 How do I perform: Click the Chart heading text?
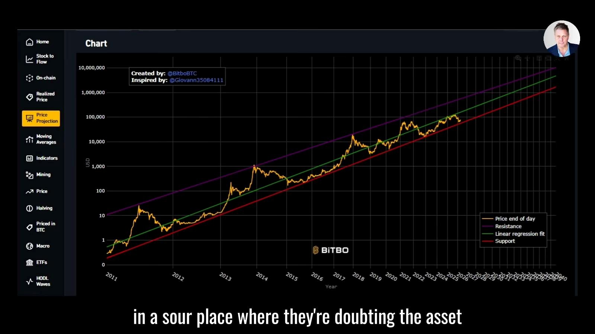point(96,43)
